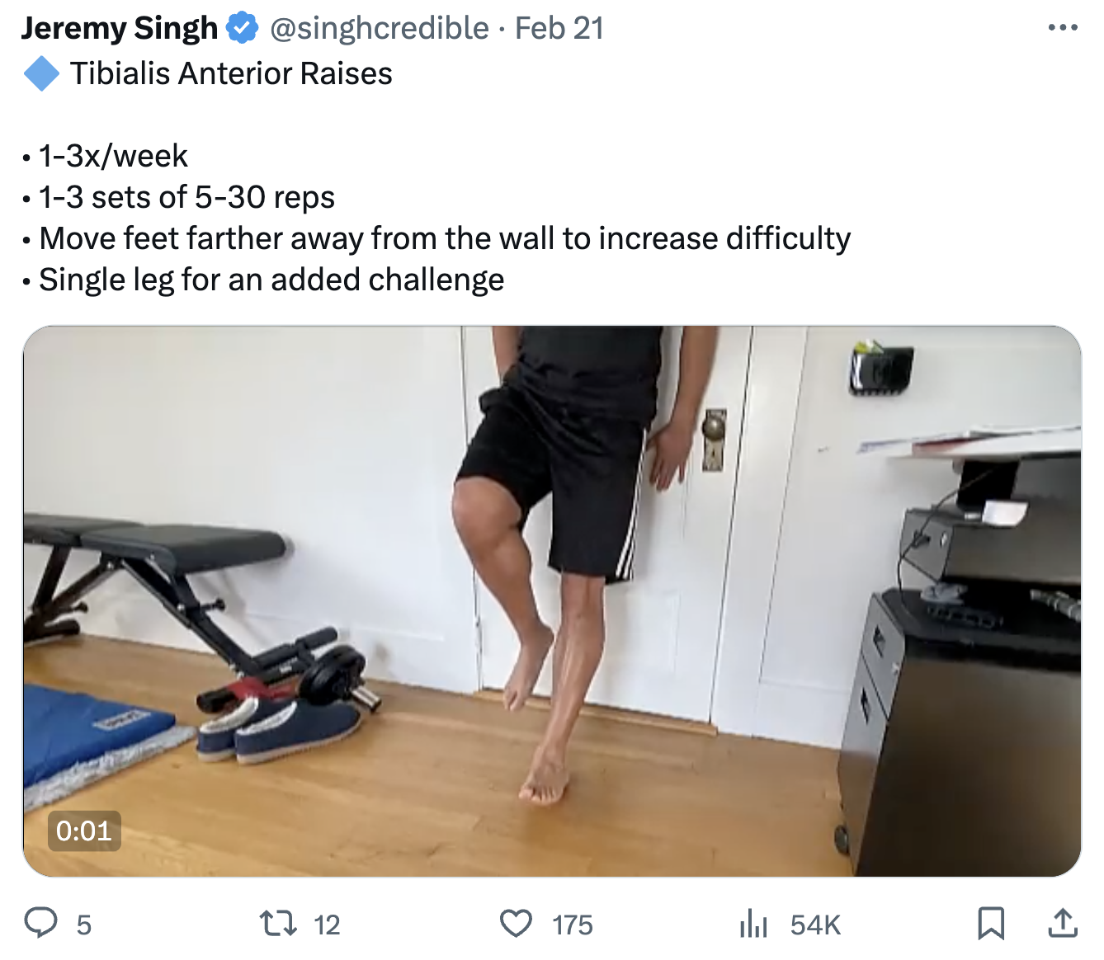
Task: Click the 54K views count
Action: (815, 925)
